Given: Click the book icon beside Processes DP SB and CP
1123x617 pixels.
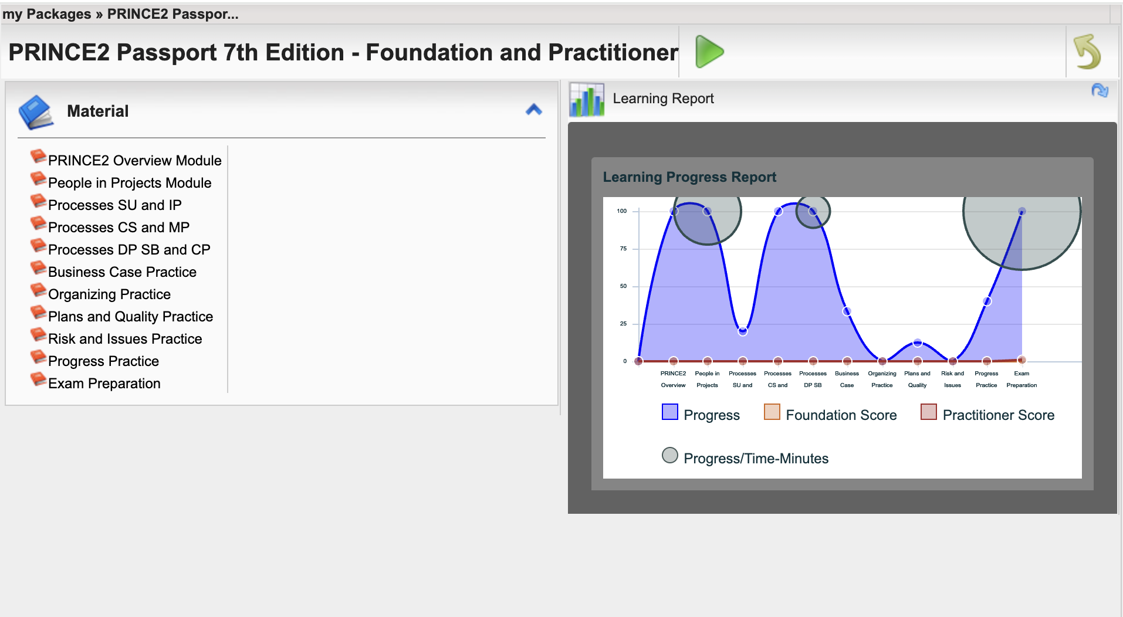Looking at the screenshot, I should click(38, 246).
